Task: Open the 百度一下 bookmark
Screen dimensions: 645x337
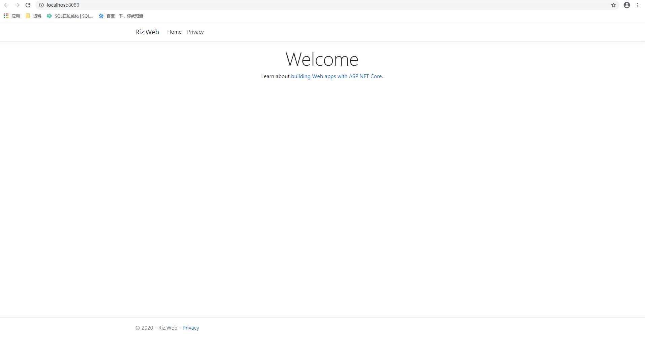Action: [121, 16]
